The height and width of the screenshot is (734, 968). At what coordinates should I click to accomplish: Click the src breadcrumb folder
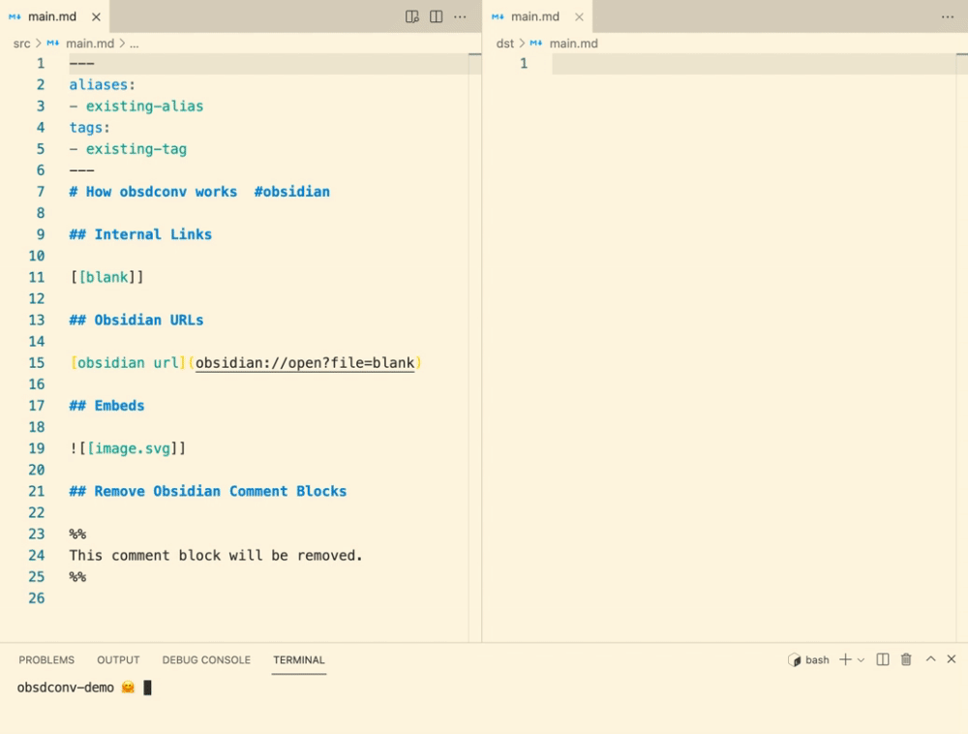click(21, 44)
